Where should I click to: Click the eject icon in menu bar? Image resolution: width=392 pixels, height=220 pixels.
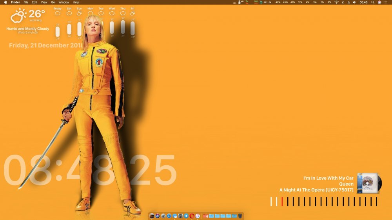[349, 2]
